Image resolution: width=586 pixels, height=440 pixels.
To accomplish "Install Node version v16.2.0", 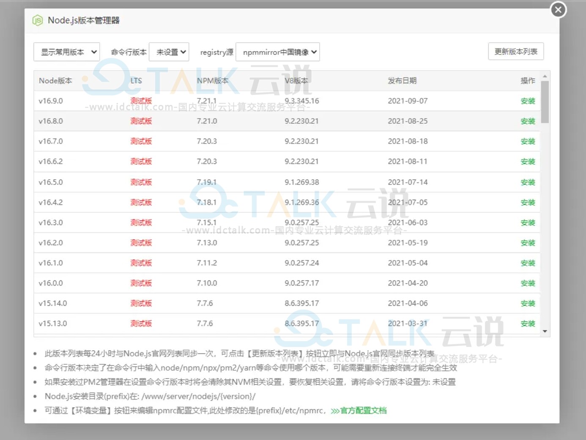I will click(x=528, y=243).
